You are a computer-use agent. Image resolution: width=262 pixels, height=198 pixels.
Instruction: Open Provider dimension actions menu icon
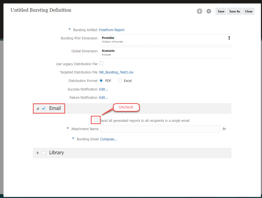229,38
